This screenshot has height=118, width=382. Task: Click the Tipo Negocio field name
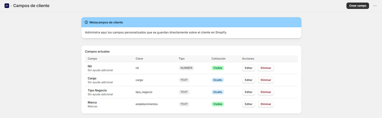(97, 90)
